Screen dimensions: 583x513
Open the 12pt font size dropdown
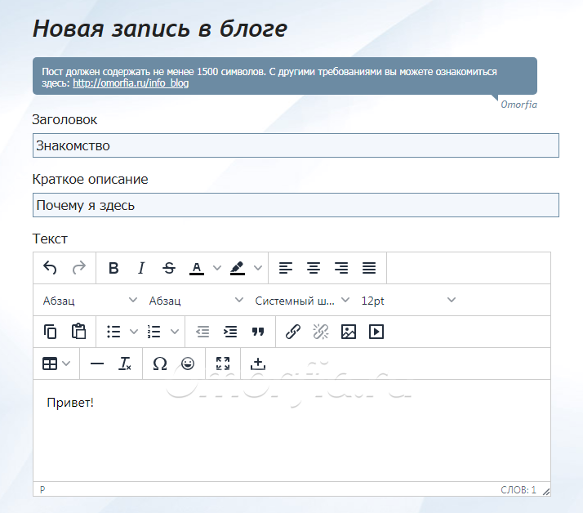click(x=408, y=301)
